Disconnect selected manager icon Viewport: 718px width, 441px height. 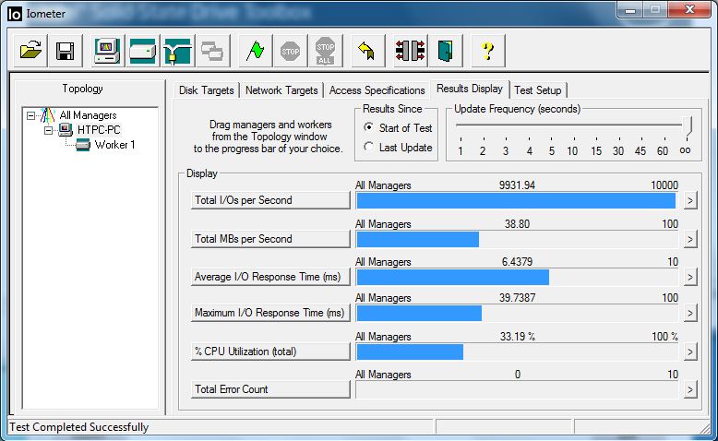(411, 51)
